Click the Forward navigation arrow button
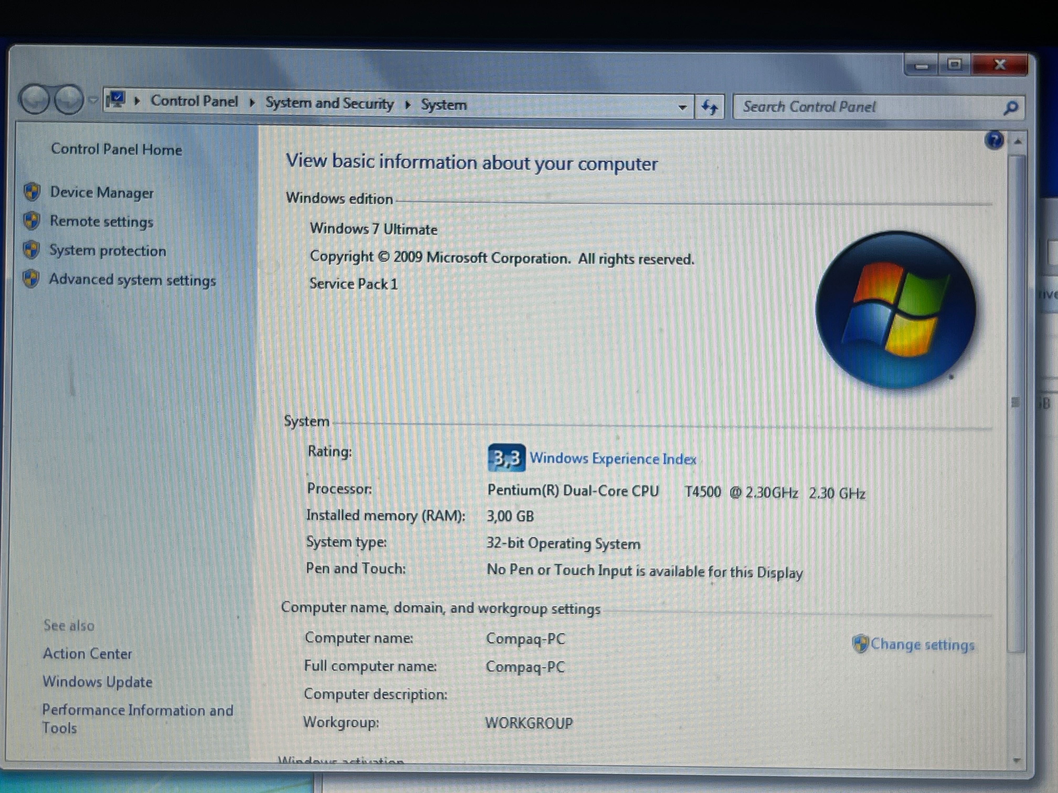1058x793 pixels. [x=69, y=99]
